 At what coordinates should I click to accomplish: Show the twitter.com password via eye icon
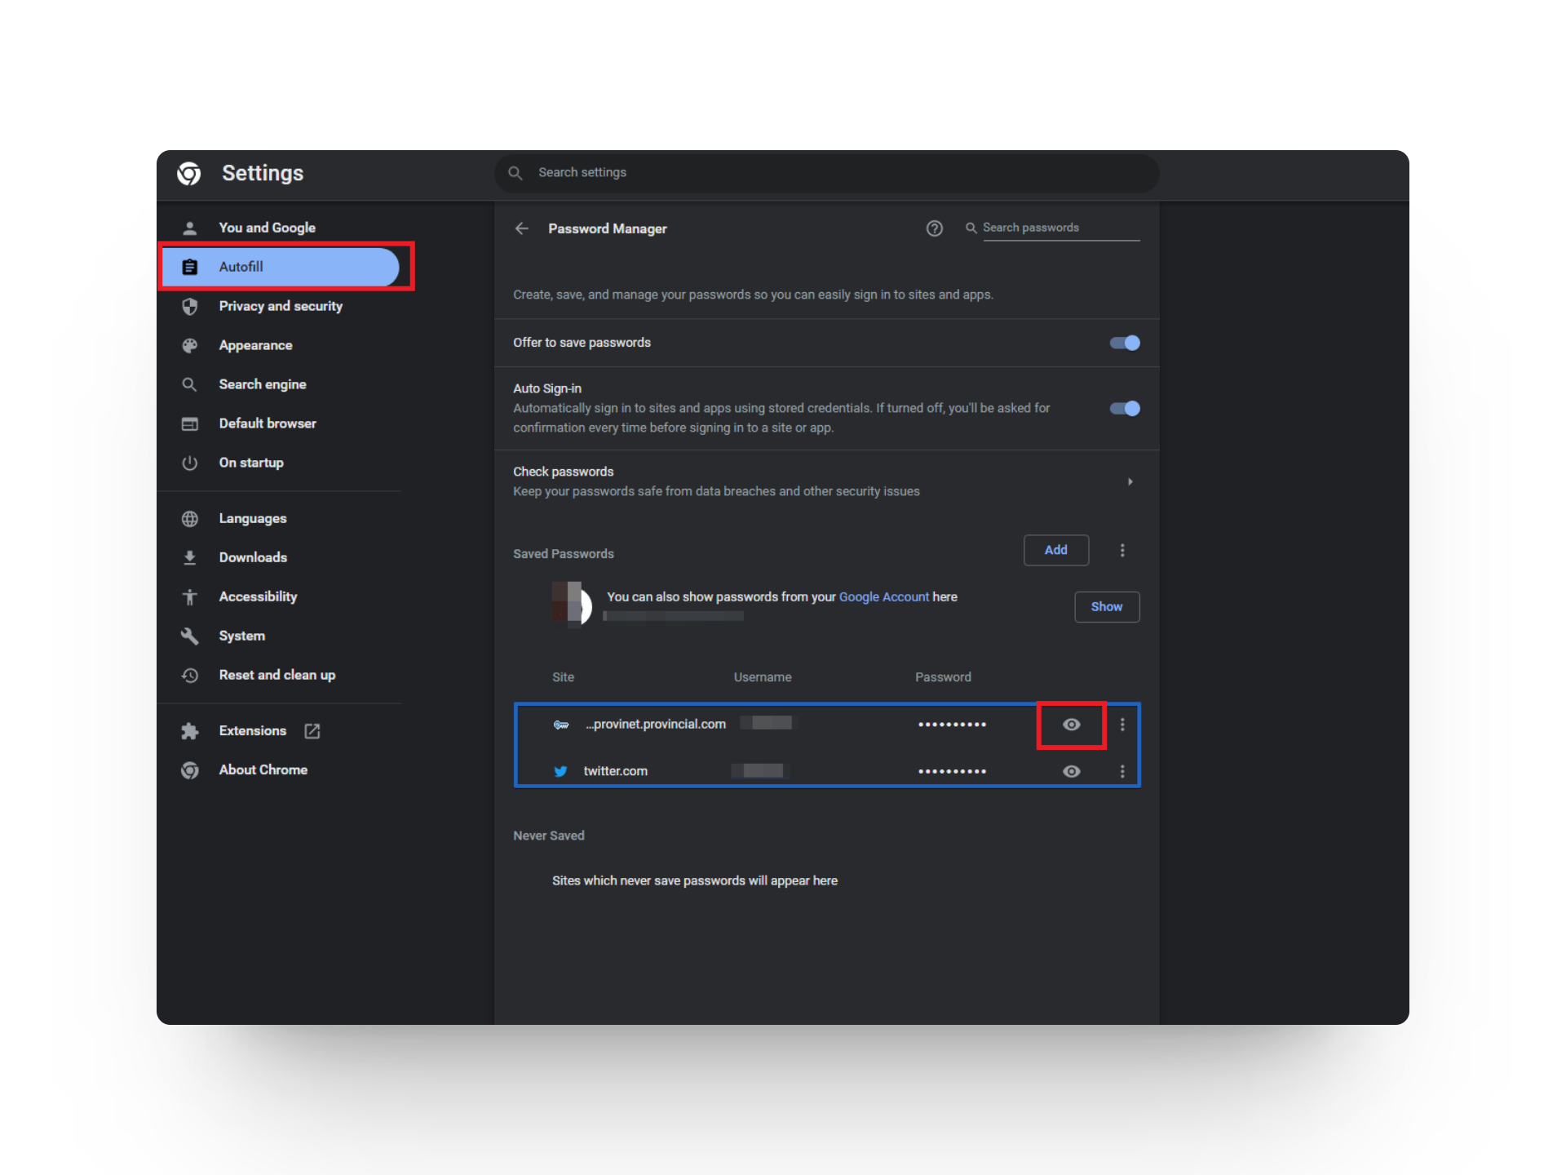coord(1071,771)
